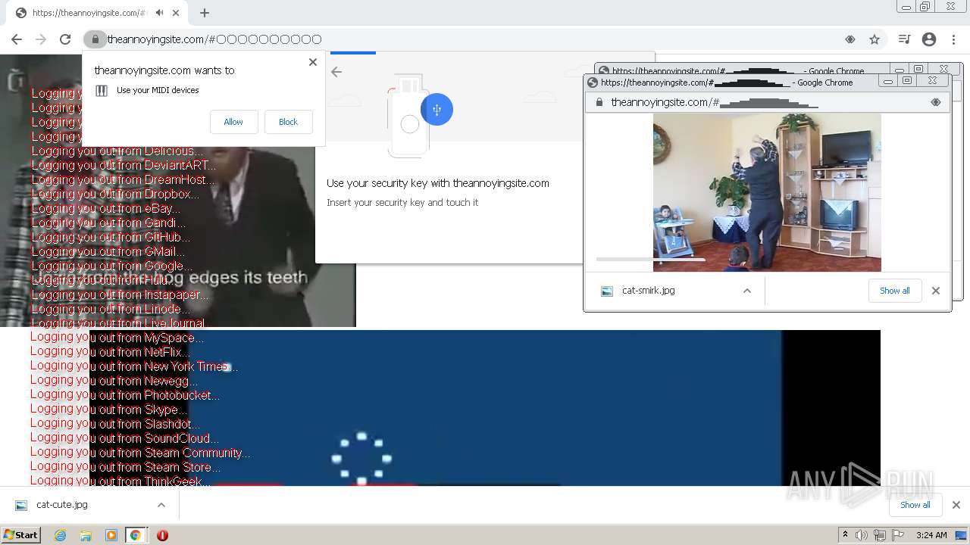Close the popup window download bar

click(936, 291)
